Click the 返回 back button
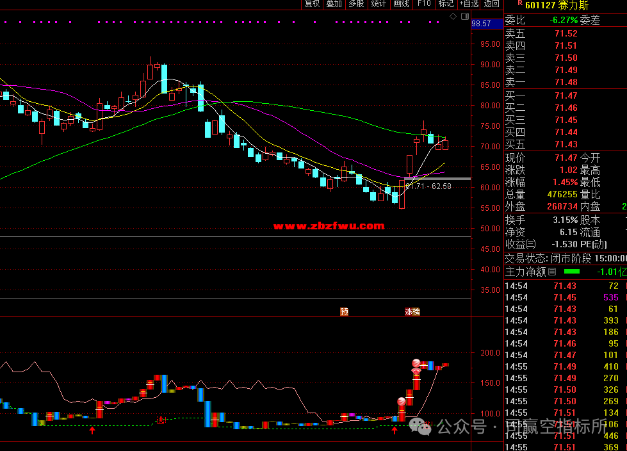The height and width of the screenshot is (451, 627). tap(492, 4)
